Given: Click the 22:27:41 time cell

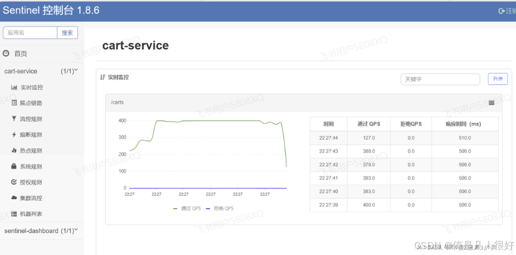Looking at the screenshot, I should click(x=328, y=178).
